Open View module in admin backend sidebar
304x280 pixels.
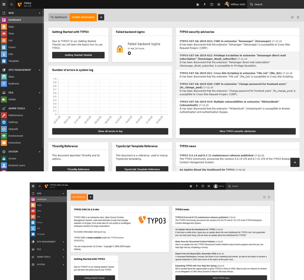pos(48,211)
